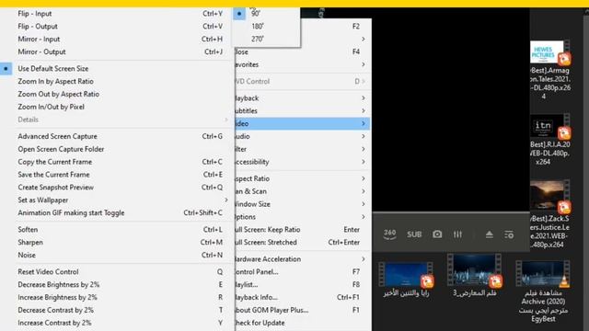Choose Increase Brightness by 2%
The image size is (589, 331).
click(116, 297)
